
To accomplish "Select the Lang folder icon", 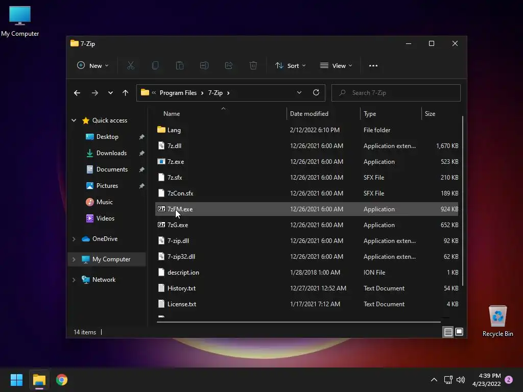I will click(x=161, y=129).
